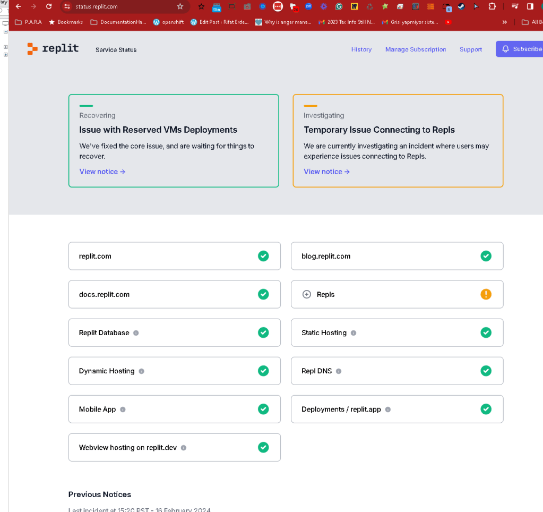
Task: Click info icon next to Dynamic Hosting
Action: click(x=141, y=371)
